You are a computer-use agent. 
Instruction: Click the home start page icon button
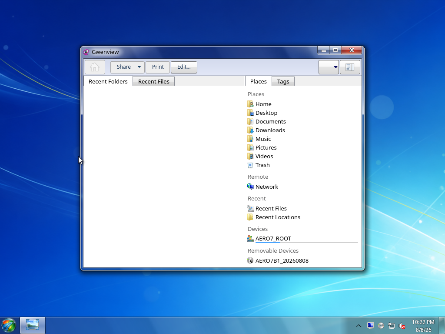[95, 67]
